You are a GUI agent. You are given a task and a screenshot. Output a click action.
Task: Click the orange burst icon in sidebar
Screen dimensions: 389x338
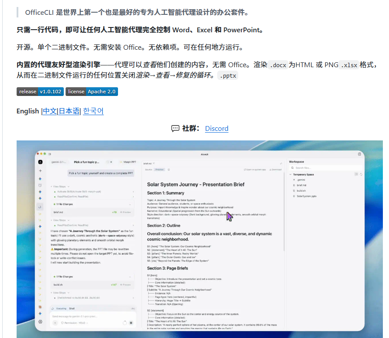coord(40,307)
